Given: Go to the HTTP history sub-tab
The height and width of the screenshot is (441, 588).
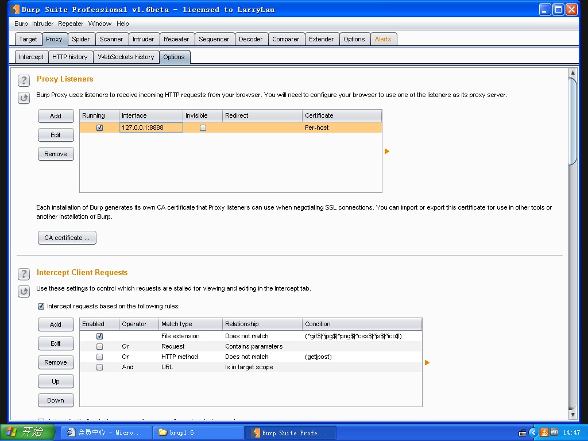Looking at the screenshot, I should (x=70, y=57).
